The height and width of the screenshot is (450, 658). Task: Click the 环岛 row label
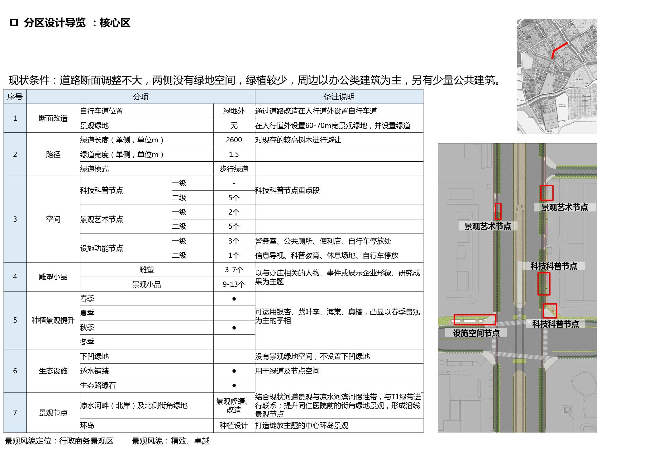coord(87,425)
